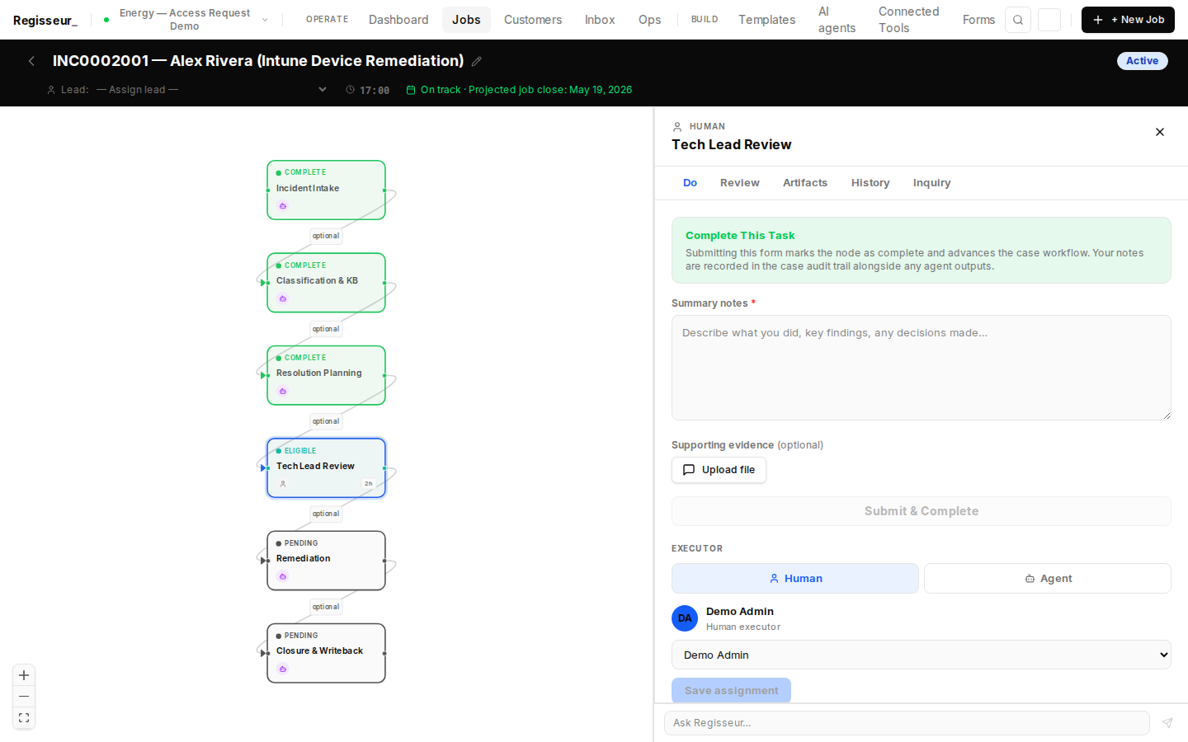Click the New Job button

[1128, 20]
